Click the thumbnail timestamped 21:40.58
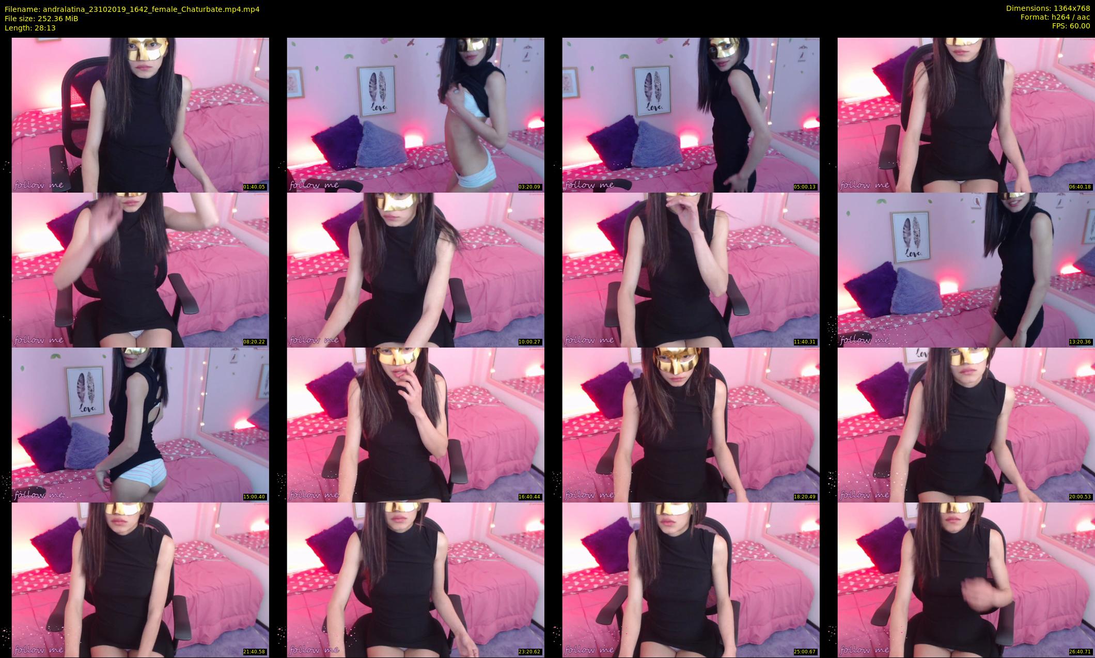The height and width of the screenshot is (658, 1095). 140,579
